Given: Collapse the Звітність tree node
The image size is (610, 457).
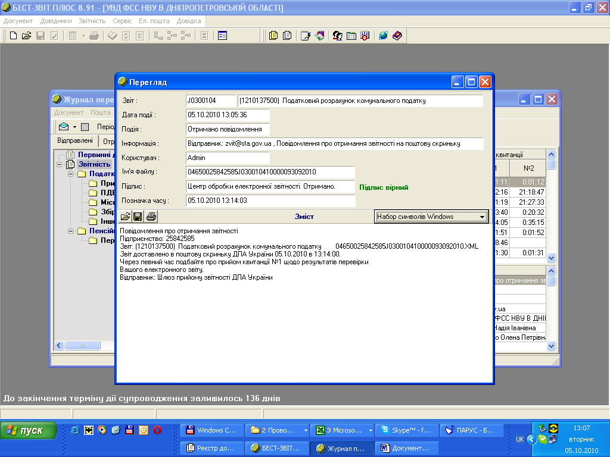Looking at the screenshot, I should pyautogui.click(x=60, y=164).
